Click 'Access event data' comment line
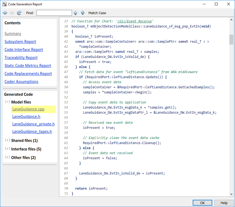The image size is (235, 207). coord(102,82)
